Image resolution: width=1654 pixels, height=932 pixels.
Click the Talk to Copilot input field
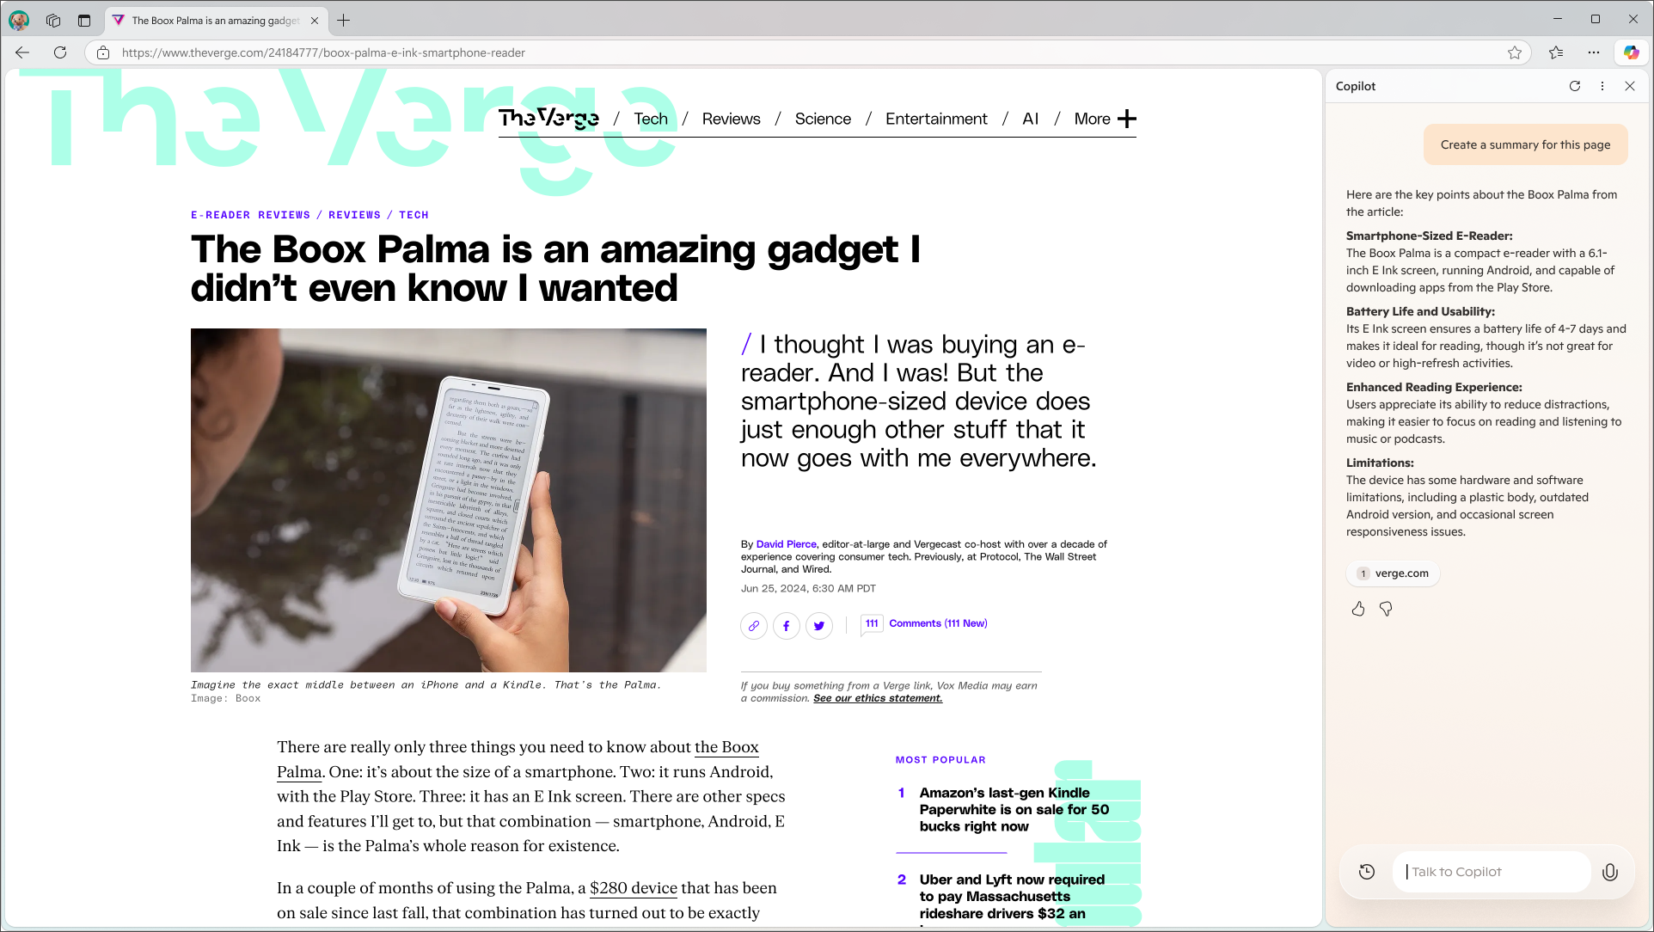tap(1498, 871)
